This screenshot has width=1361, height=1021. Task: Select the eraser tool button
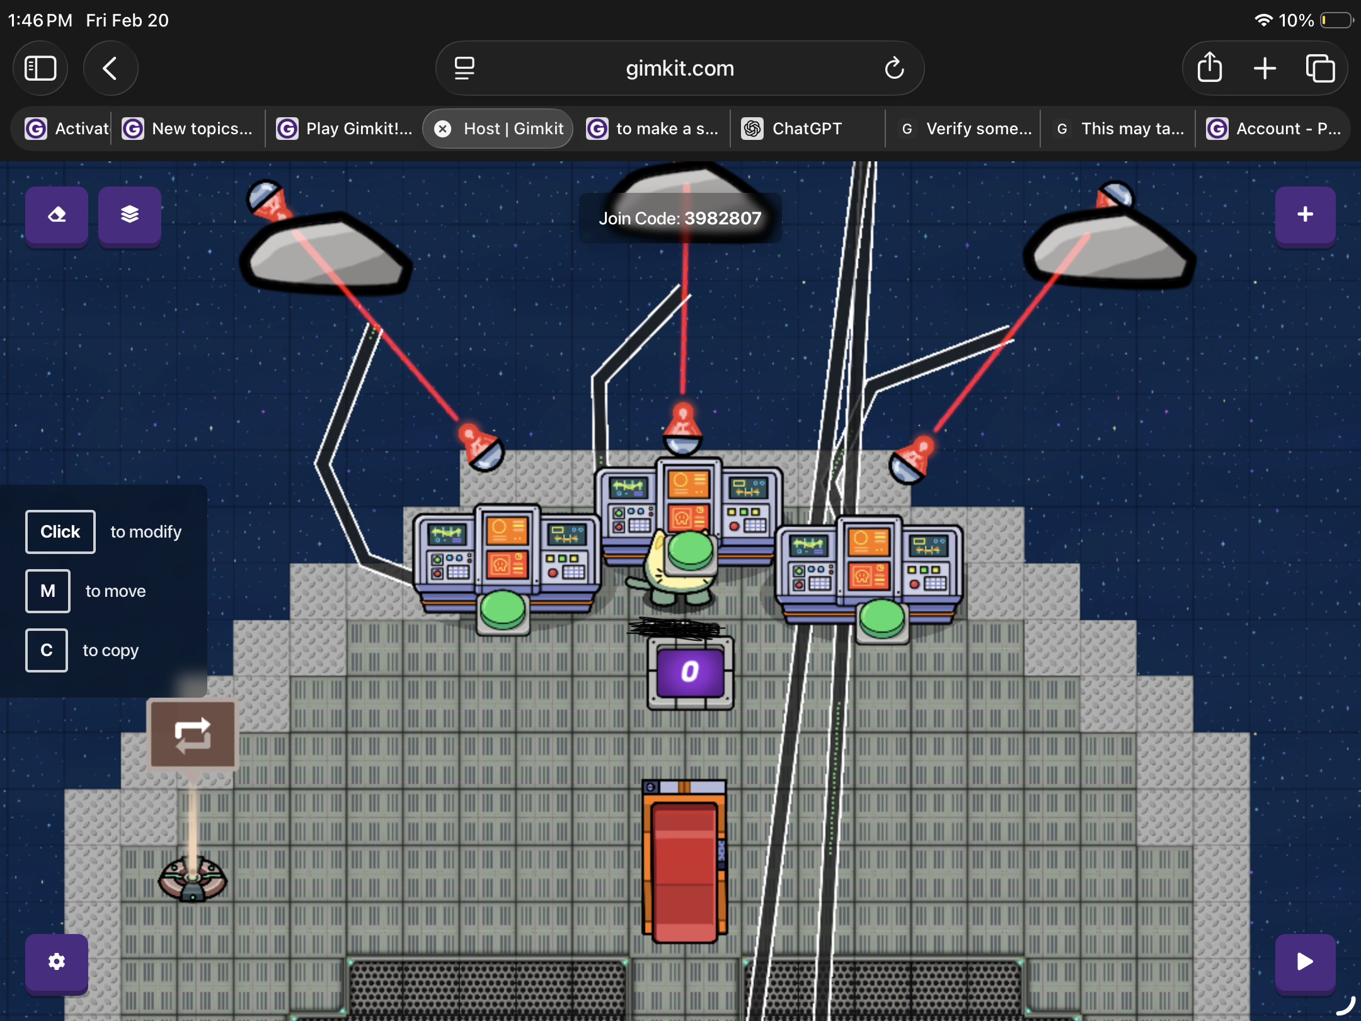click(57, 215)
